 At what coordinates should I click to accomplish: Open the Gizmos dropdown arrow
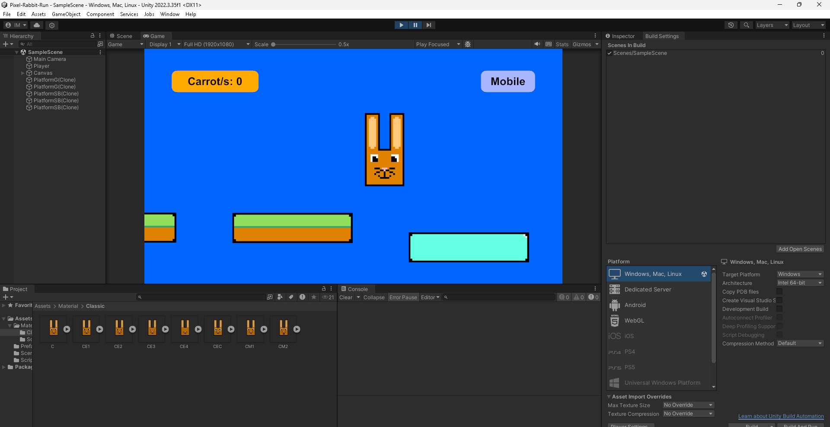(597, 44)
